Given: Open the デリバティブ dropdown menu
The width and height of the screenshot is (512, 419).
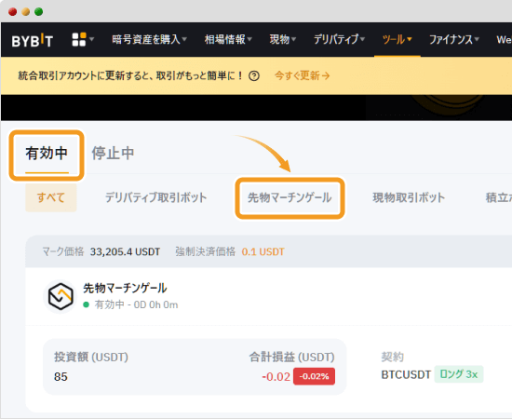Looking at the screenshot, I should [x=339, y=39].
